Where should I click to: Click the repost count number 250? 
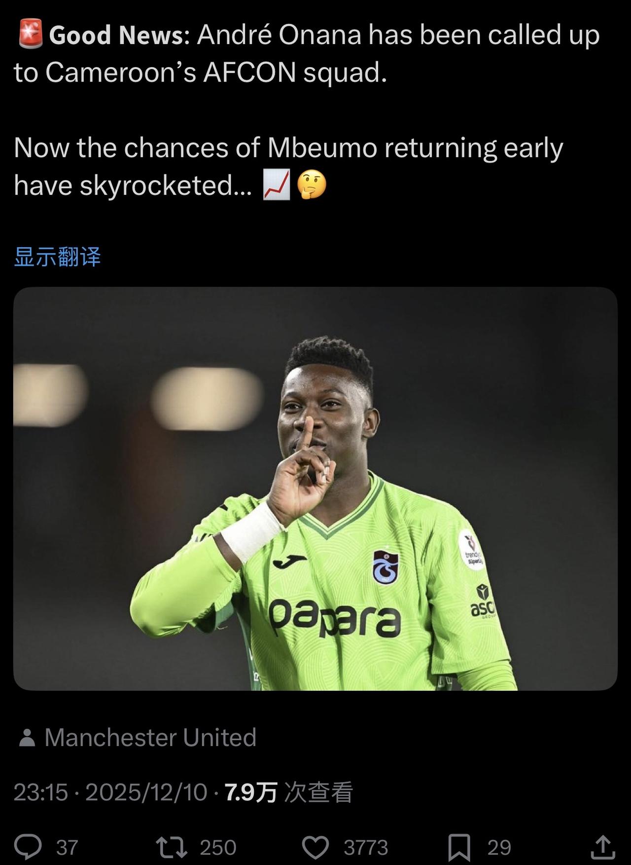218,848
